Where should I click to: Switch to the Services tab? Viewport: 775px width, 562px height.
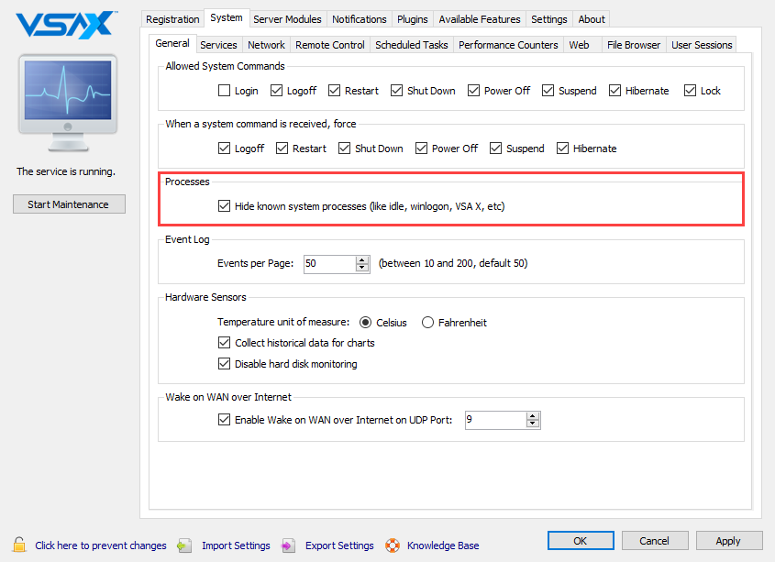click(x=218, y=44)
